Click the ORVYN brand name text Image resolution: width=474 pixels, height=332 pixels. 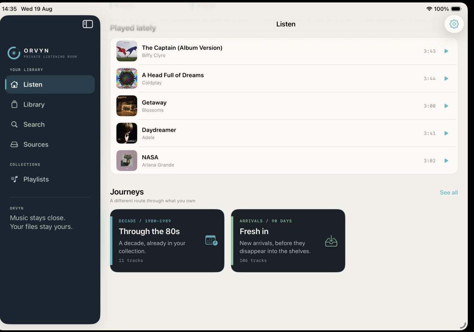(x=36, y=50)
